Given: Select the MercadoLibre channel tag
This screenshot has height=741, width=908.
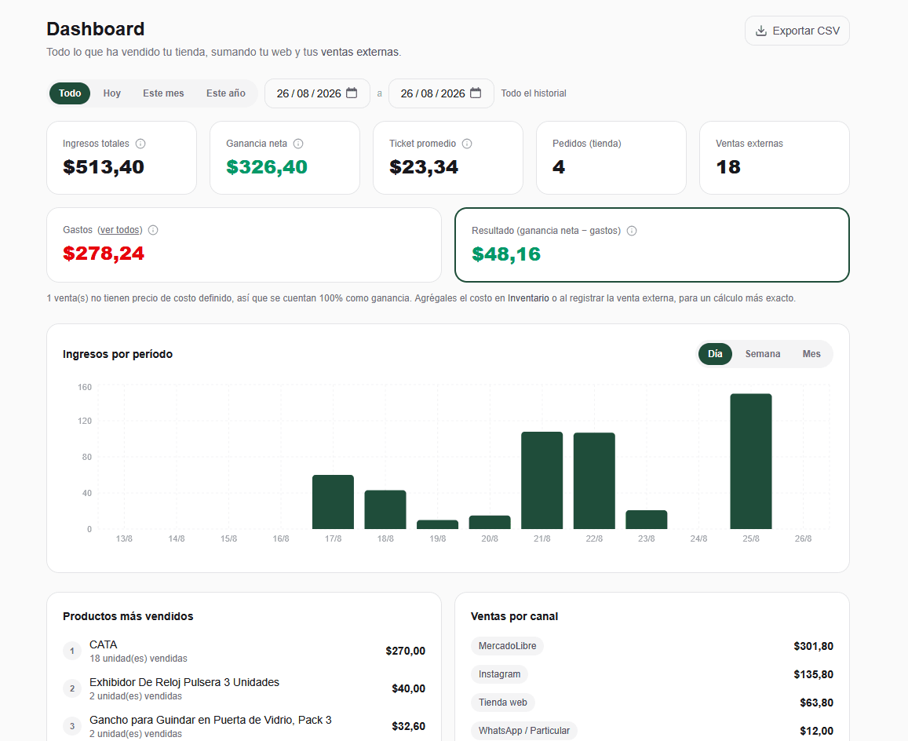Looking at the screenshot, I should pyautogui.click(x=507, y=646).
